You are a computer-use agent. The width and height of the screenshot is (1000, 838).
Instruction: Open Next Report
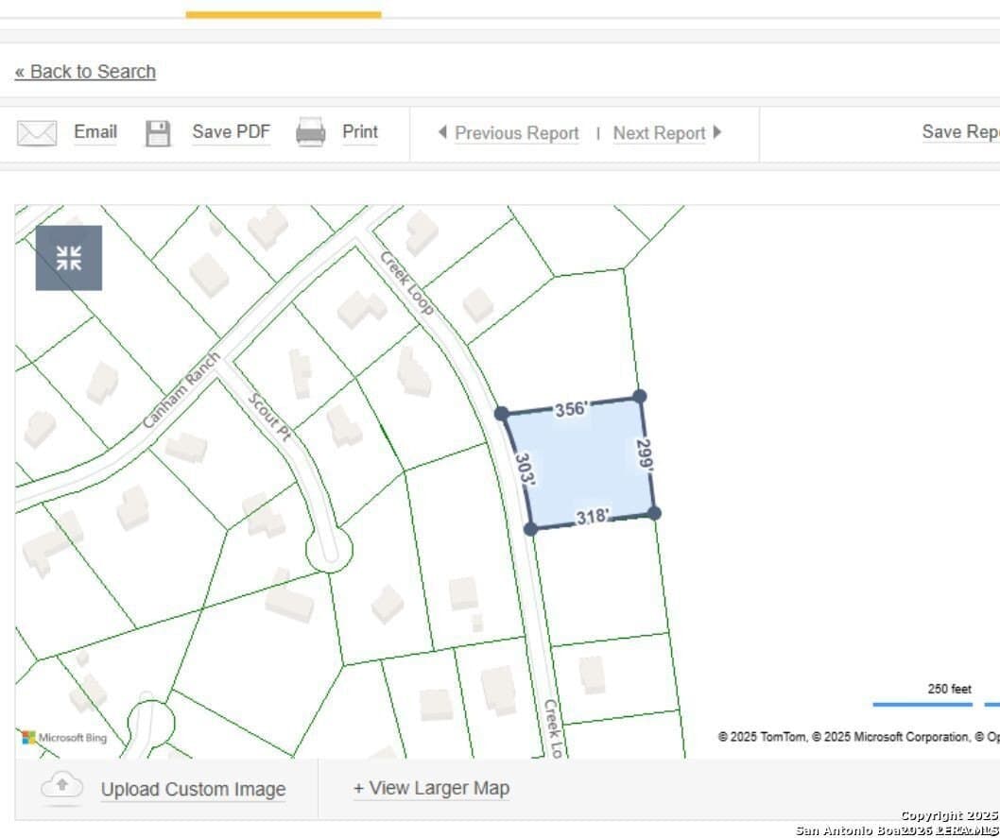click(x=659, y=133)
